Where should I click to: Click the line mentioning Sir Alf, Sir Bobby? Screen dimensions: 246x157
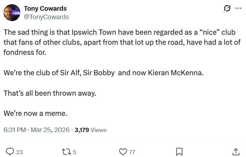pos(103,73)
